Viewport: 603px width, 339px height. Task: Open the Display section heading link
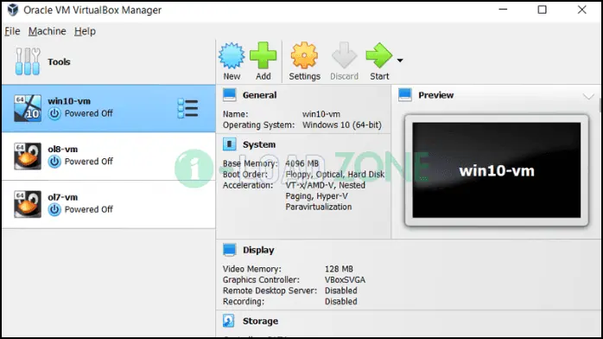pos(258,250)
